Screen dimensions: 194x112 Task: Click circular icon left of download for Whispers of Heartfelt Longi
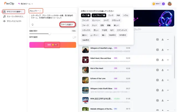click(157, 50)
